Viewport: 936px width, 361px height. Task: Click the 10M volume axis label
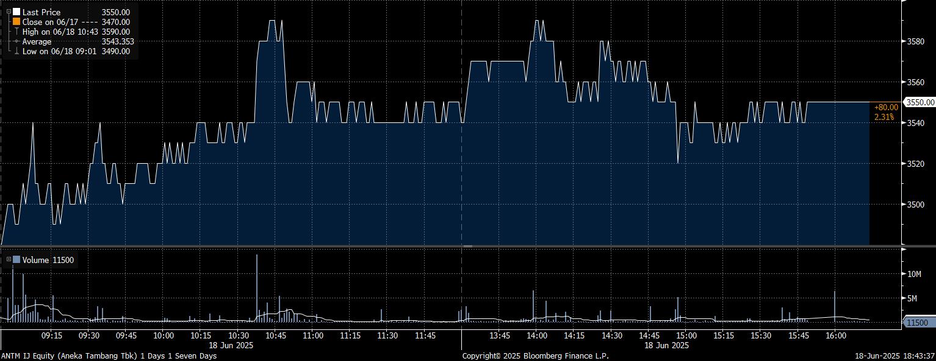click(x=914, y=274)
